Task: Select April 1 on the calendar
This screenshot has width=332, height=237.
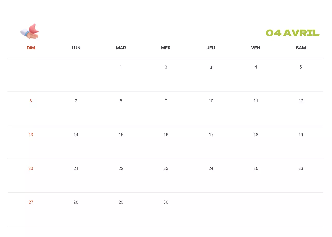Action: pos(121,67)
